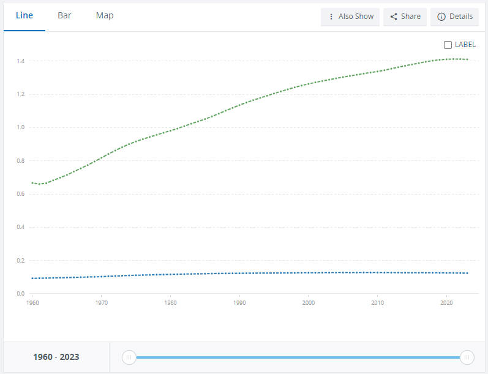Image resolution: width=488 pixels, height=374 pixels.
Task: Click the 0.6 y-axis label
Action: pyautogui.click(x=21, y=194)
